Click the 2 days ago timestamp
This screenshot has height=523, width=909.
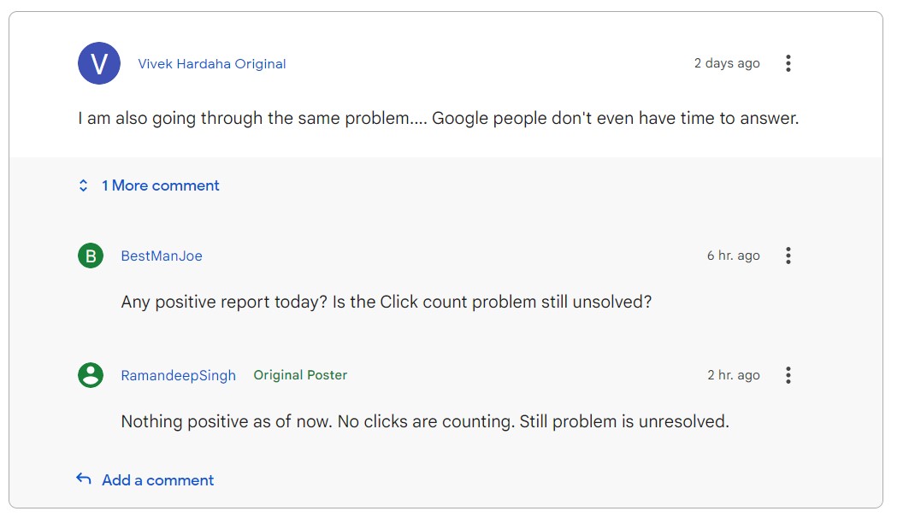pos(727,63)
